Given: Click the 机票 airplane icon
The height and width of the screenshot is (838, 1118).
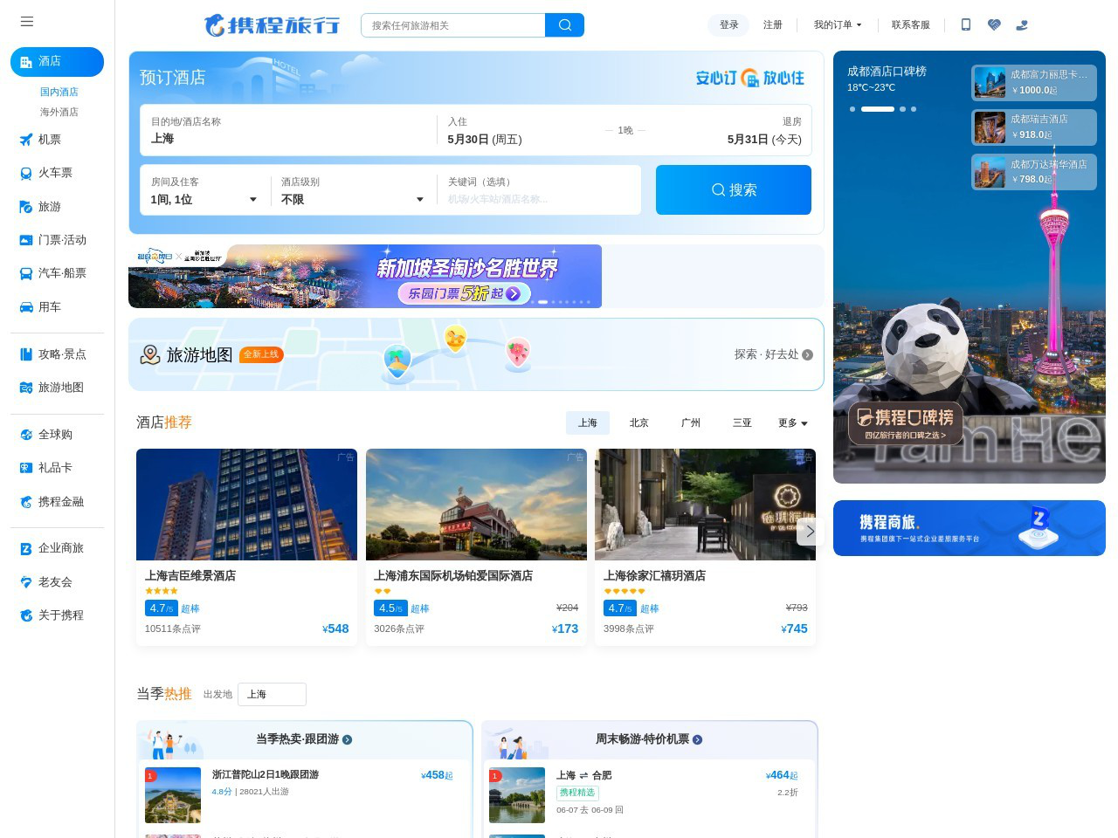Looking at the screenshot, I should tap(26, 140).
